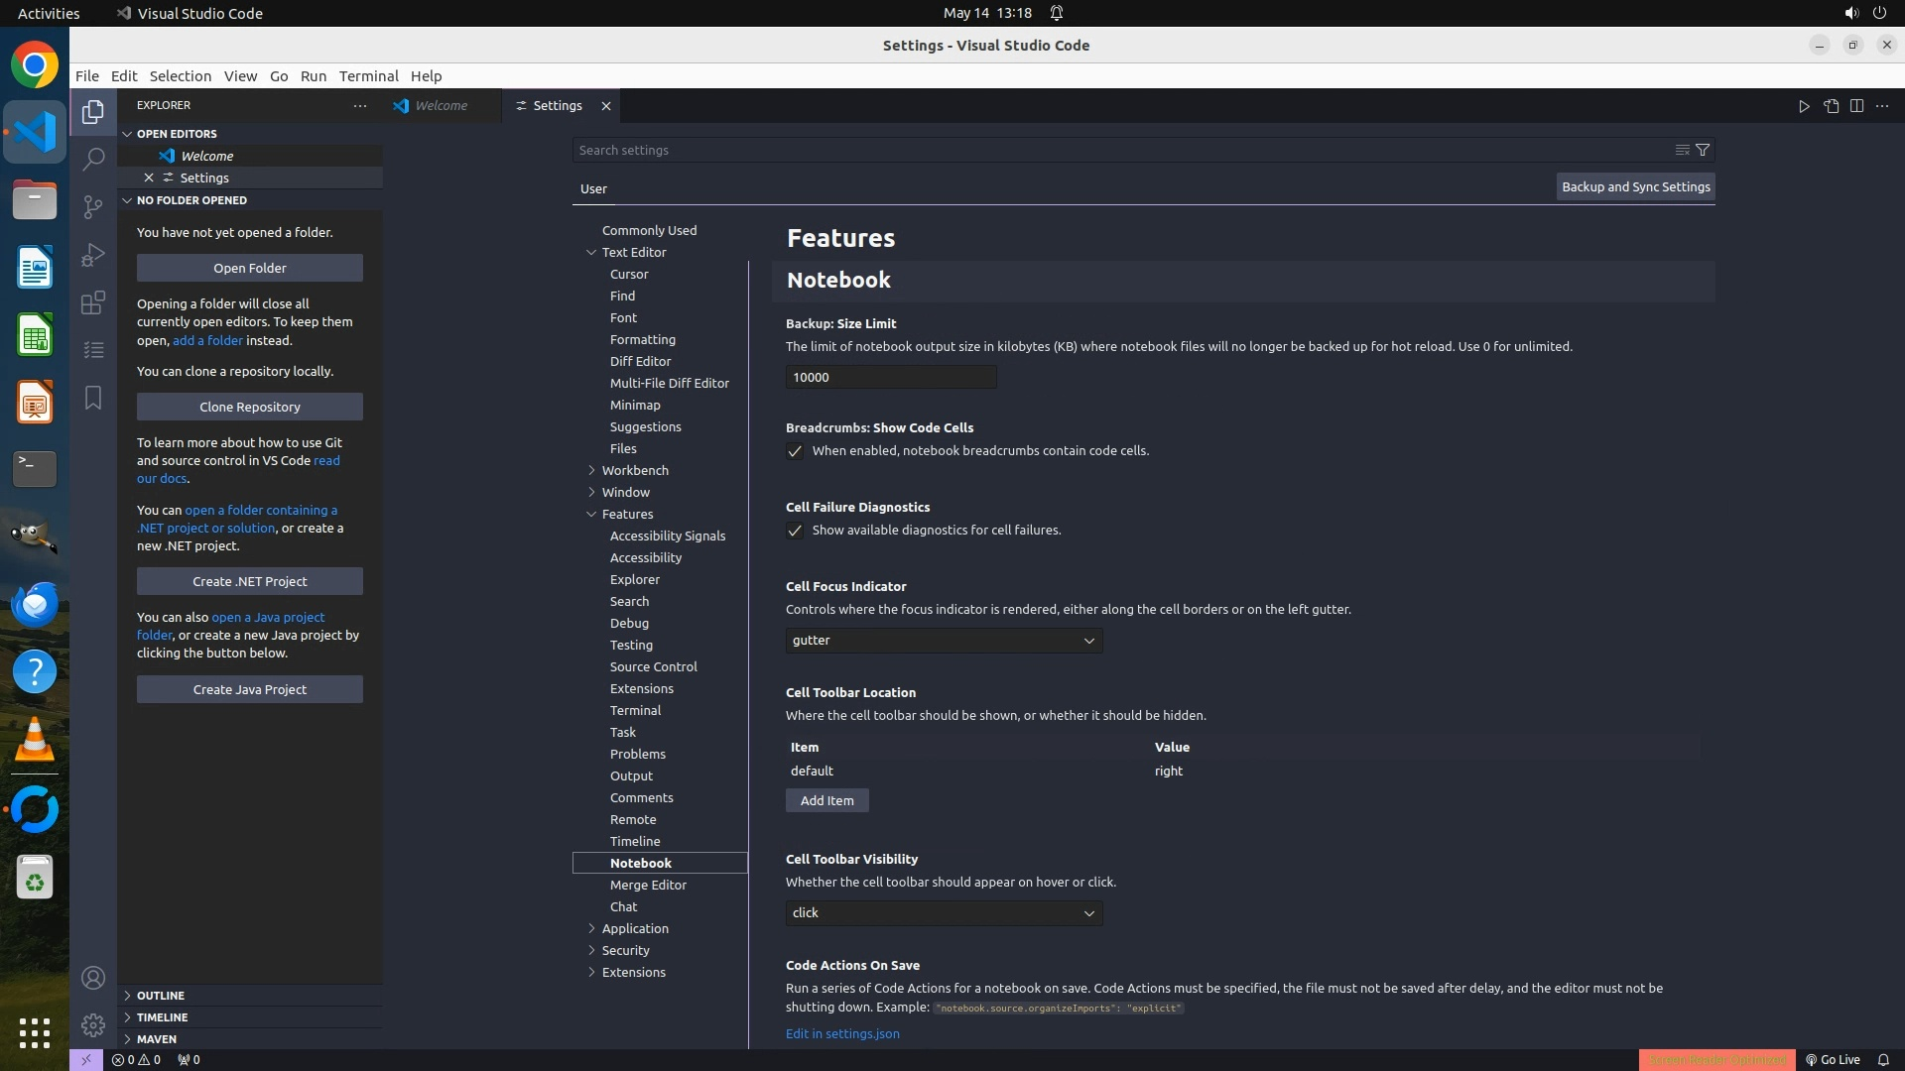The height and width of the screenshot is (1071, 1905).
Task: Open the Terminal menu
Action: [368, 76]
